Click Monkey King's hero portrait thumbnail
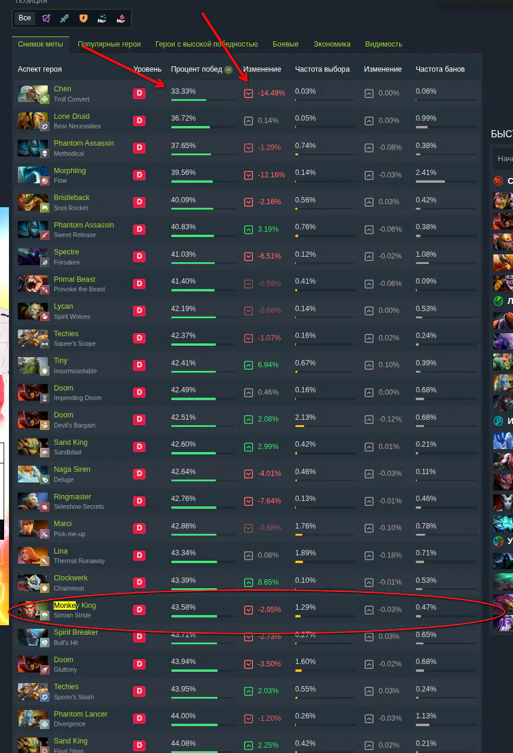The height and width of the screenshot is (753, 513). (x=33, y=610)
